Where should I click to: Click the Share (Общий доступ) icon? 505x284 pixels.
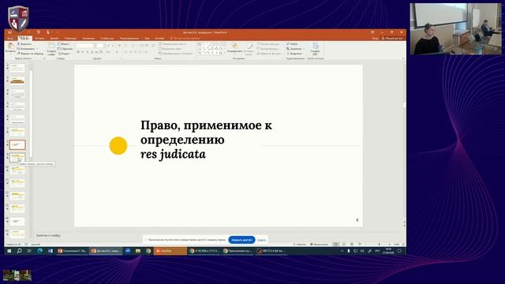(x=392, y=38)
